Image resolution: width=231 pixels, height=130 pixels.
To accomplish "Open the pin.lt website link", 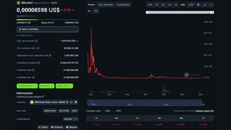I will pyautogui.click(x=75, y=111).
